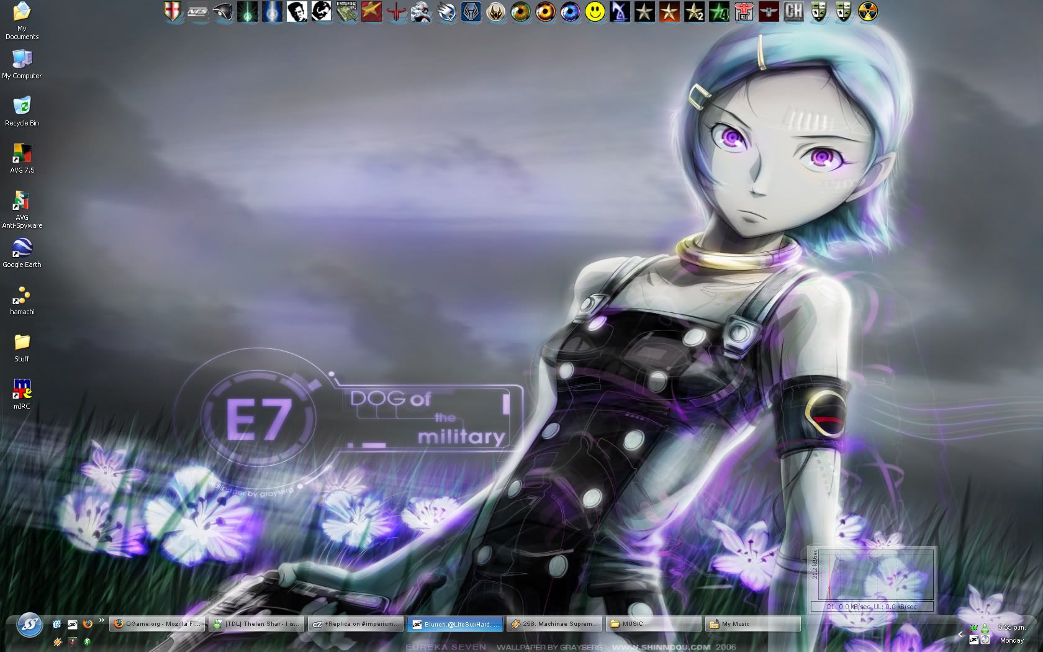Click the yellow smiley face dock icon
1043x652 pixels.
pos(595,12)
